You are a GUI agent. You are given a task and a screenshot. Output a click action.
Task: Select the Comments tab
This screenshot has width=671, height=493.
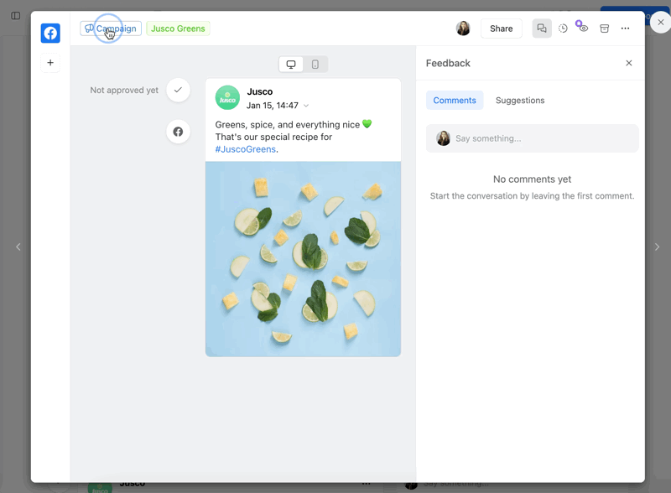455,101
